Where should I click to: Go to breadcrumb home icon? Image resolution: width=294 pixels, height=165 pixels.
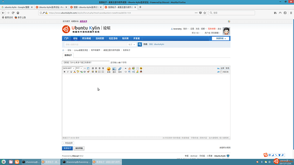(63, 50)
